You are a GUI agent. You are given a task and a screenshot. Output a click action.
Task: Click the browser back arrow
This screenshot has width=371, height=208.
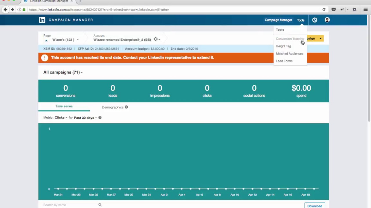6,10
